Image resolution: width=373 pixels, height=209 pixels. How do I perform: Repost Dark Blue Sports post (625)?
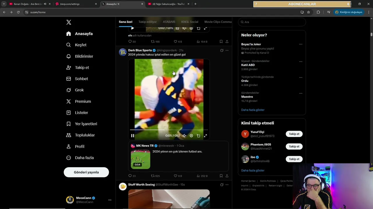[x=155, y=176]
